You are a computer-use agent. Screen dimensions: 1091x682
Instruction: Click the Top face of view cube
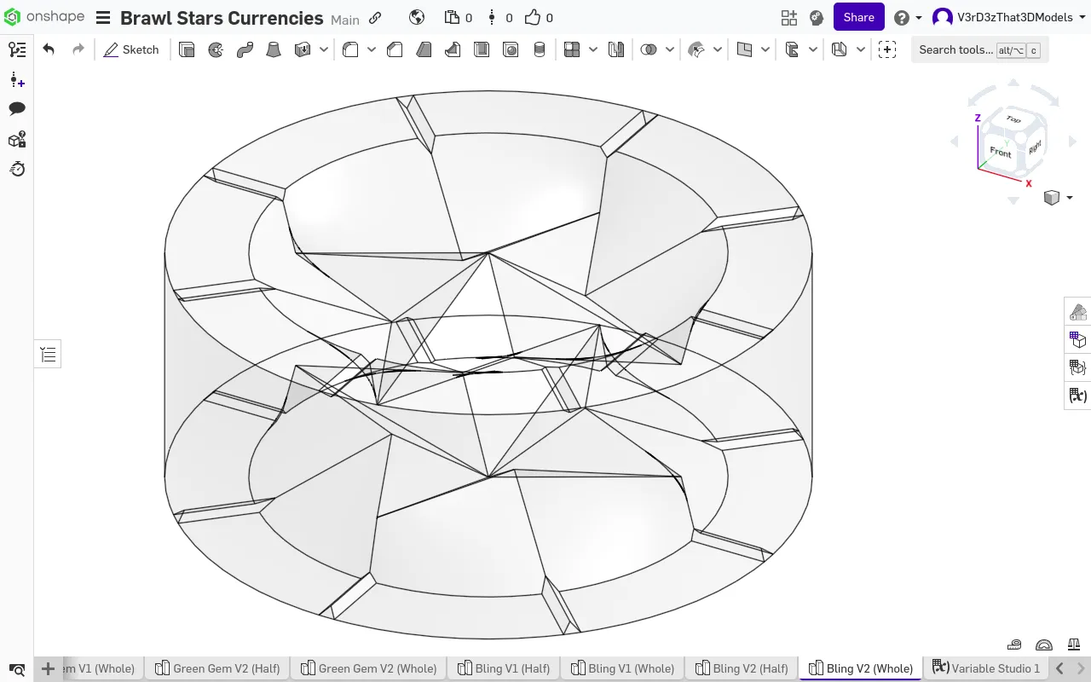(x=1013, y=119)
